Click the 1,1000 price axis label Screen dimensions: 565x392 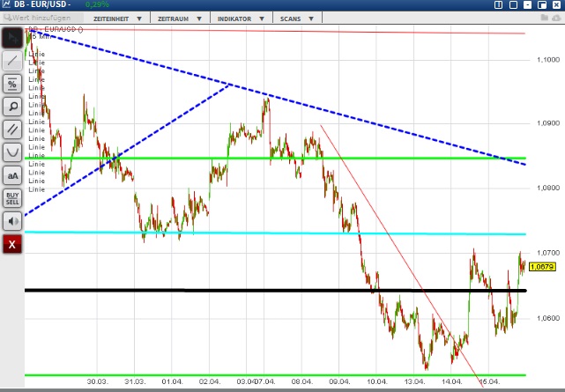point(548,60)
